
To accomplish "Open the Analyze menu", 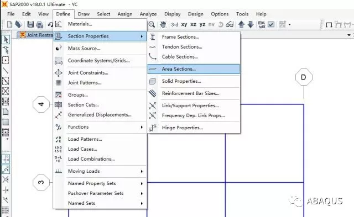I will click(148, 14).
